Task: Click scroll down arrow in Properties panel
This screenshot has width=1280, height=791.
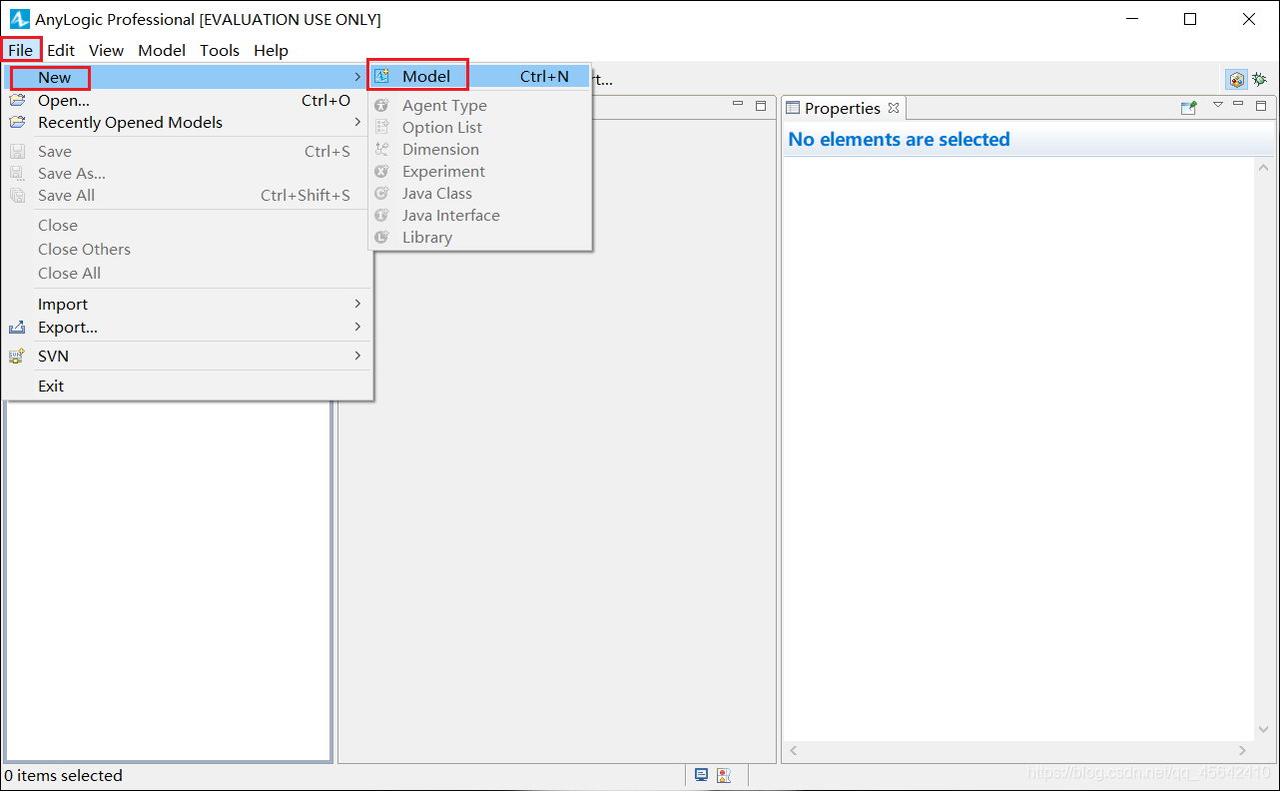Action: click(1263, 731)
